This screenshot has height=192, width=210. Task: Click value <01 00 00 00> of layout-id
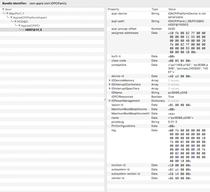pyautogui.click(x=179, y=105)
